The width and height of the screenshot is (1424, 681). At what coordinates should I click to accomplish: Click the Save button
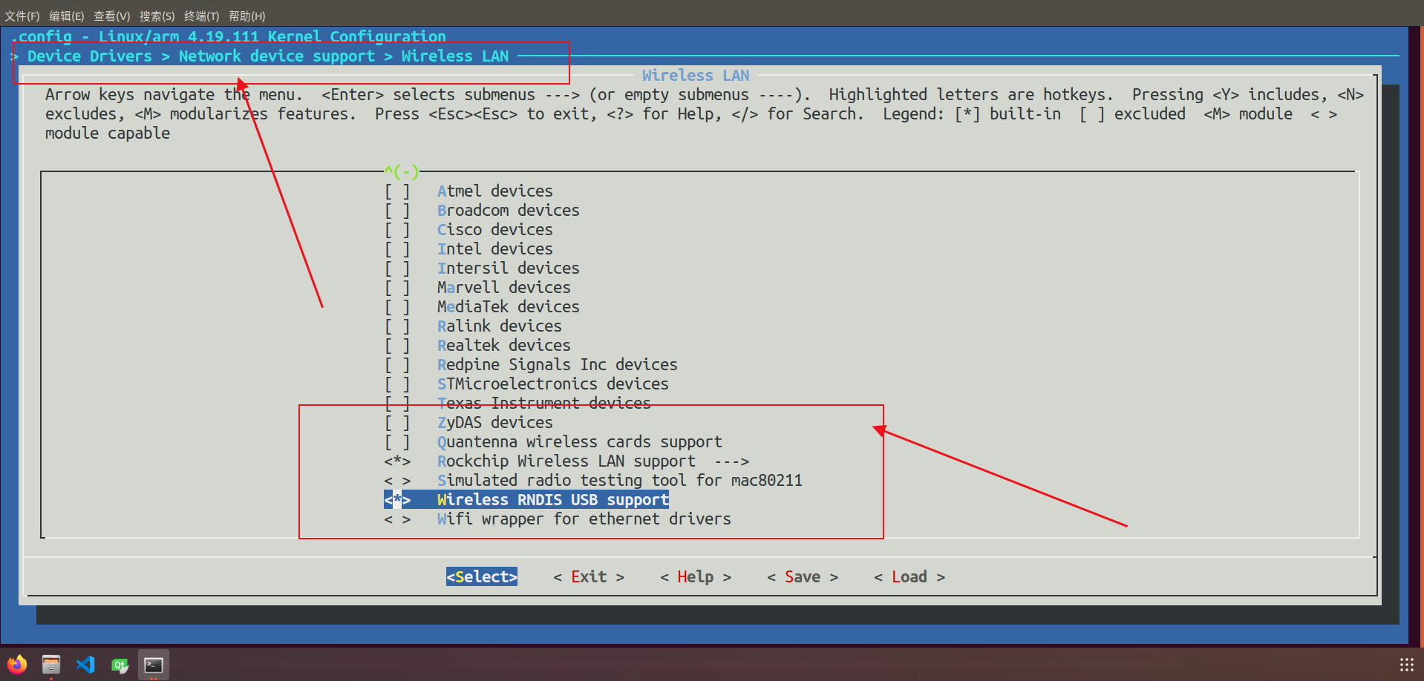803,577
